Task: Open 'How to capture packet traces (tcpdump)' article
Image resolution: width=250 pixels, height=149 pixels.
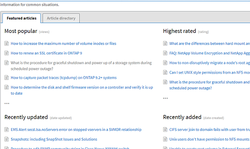Action: coord(64,78)
